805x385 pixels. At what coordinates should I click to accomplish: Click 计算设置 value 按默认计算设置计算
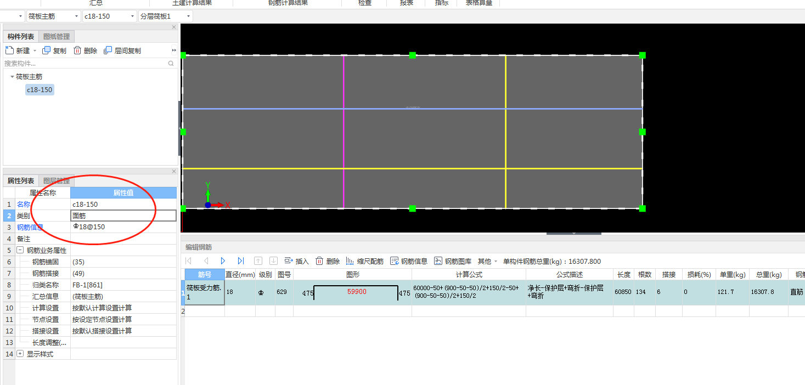click(123, 308)
